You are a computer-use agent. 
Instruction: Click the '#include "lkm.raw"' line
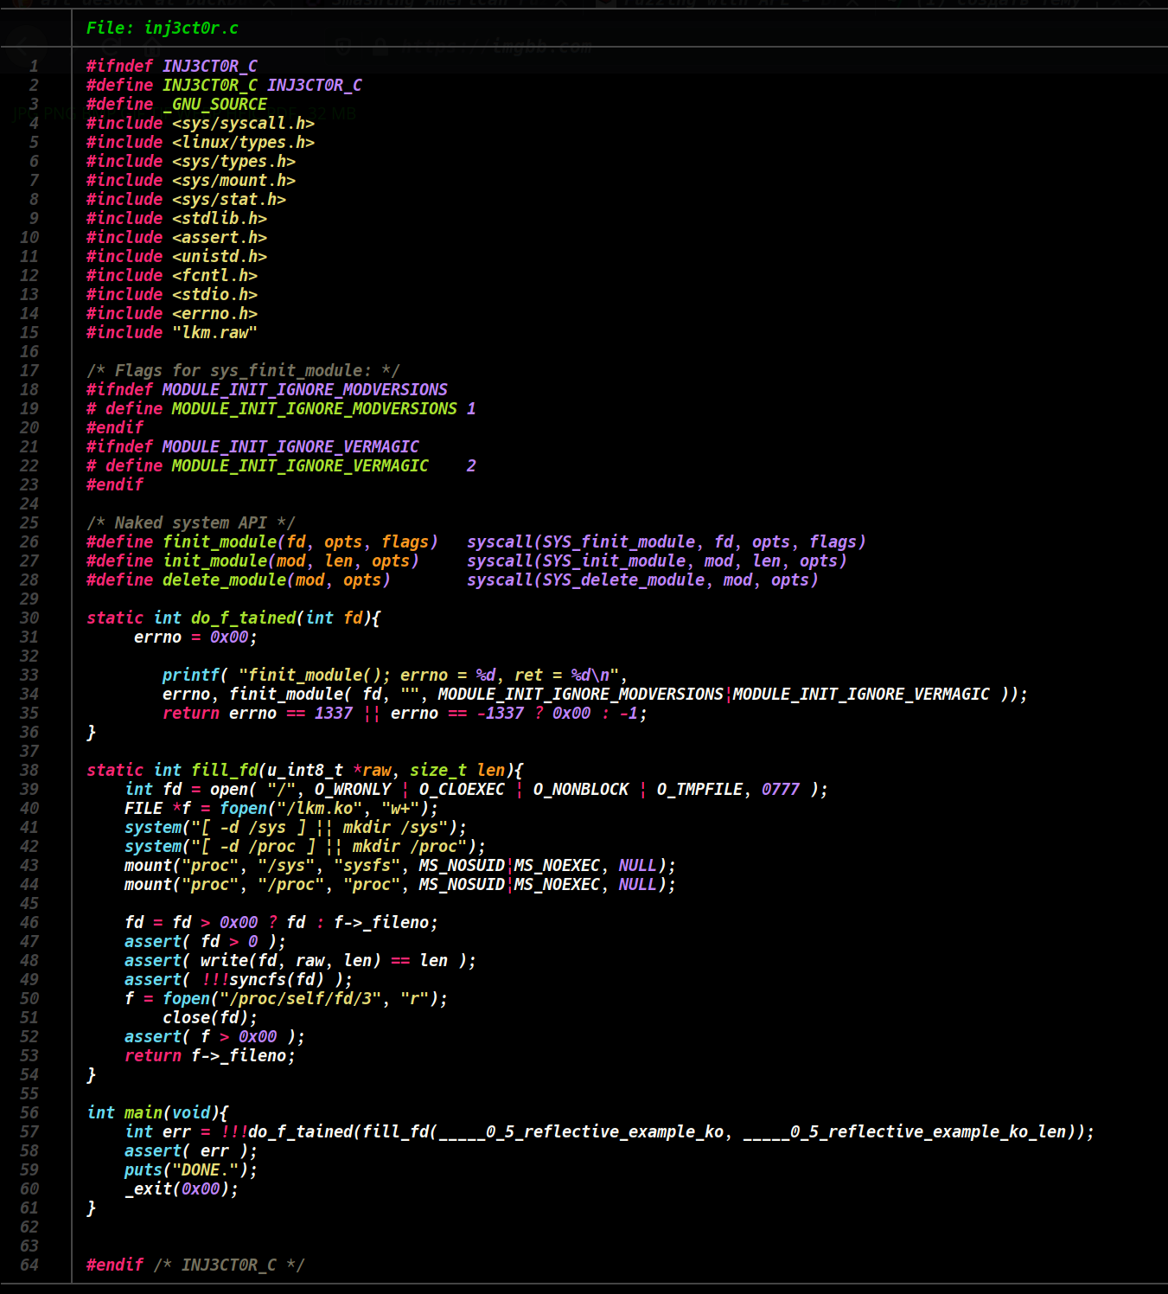(172, 332)
